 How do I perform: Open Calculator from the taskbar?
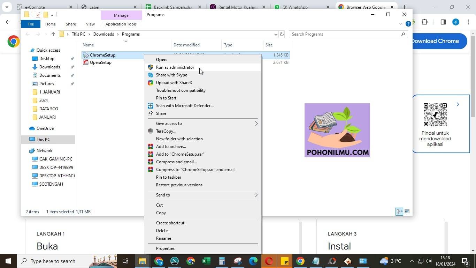[222, 261]
